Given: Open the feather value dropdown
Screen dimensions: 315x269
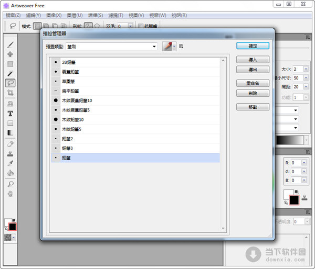Looking at the screenshot, I should click(x=131, y=26).
